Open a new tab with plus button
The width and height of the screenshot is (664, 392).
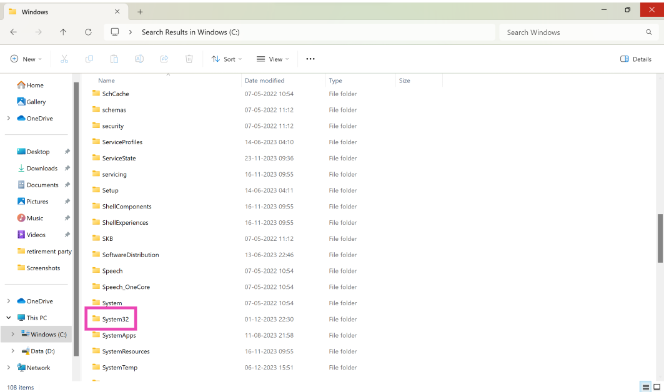140,12
